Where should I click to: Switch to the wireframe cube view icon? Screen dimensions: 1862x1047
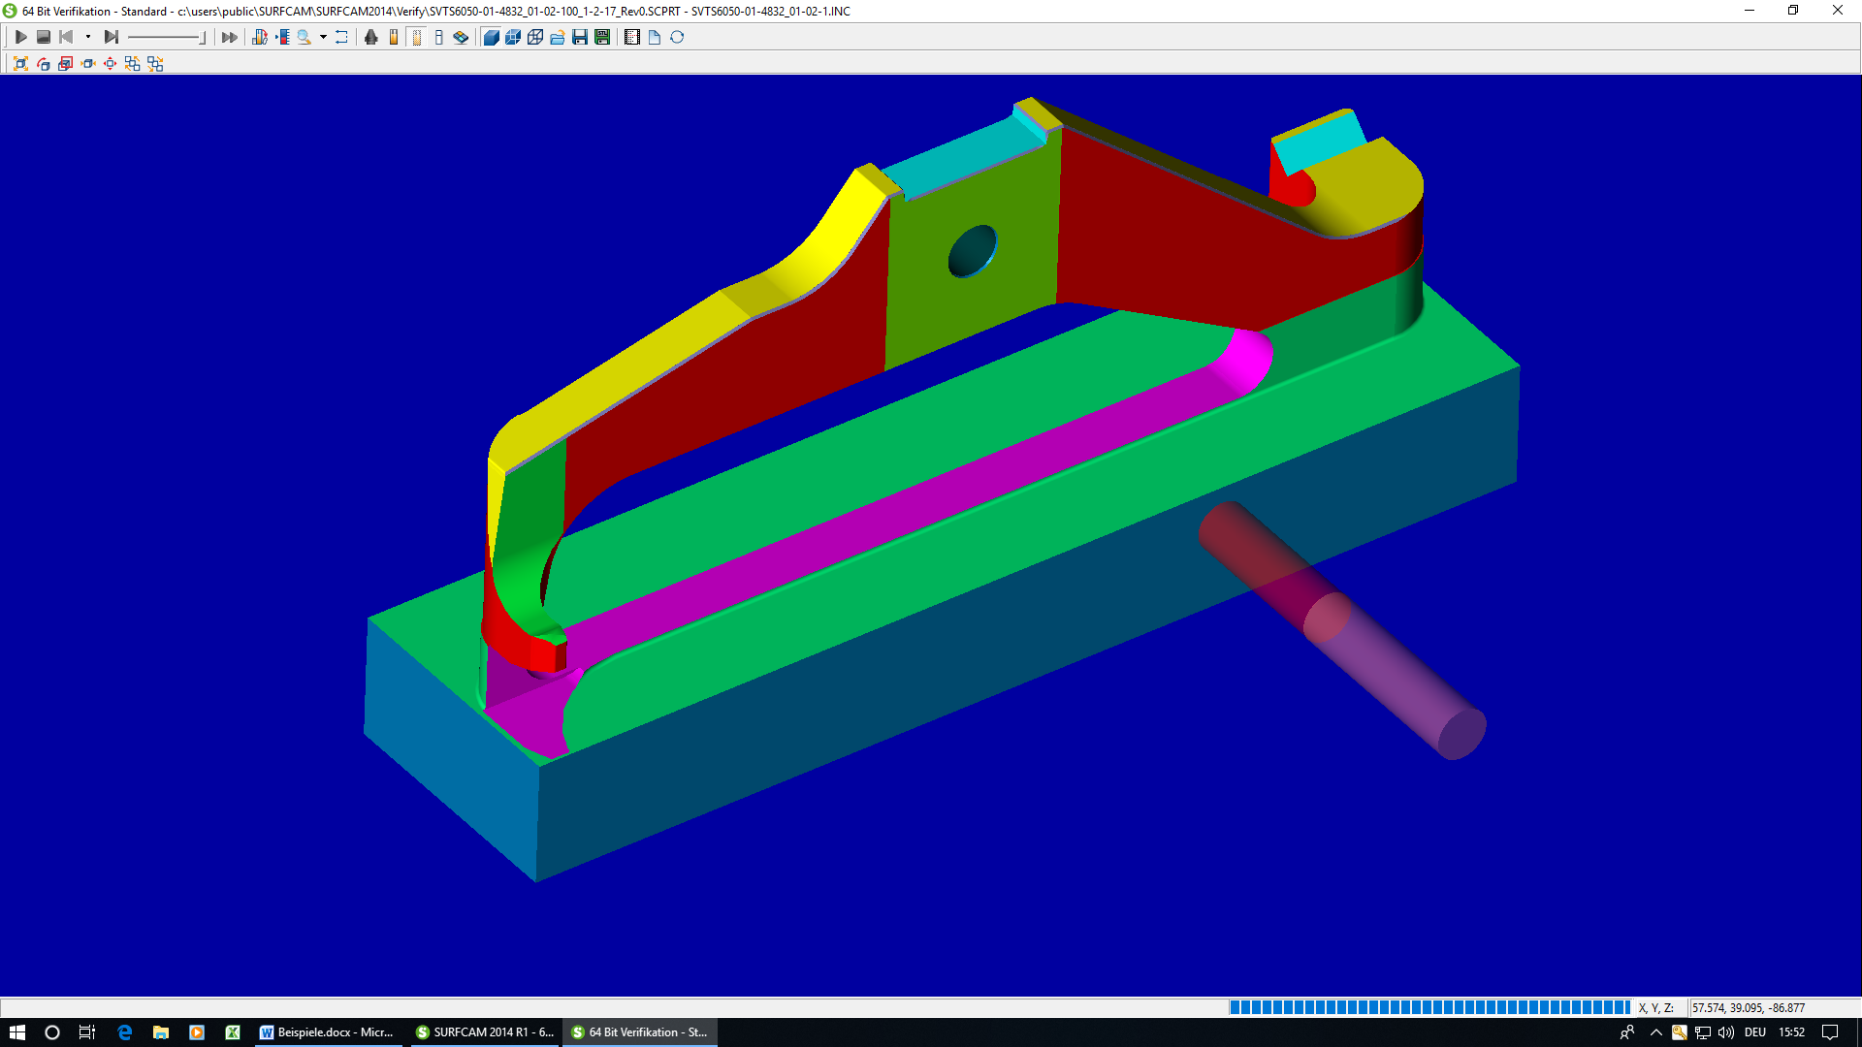click(x=535, y=37)
